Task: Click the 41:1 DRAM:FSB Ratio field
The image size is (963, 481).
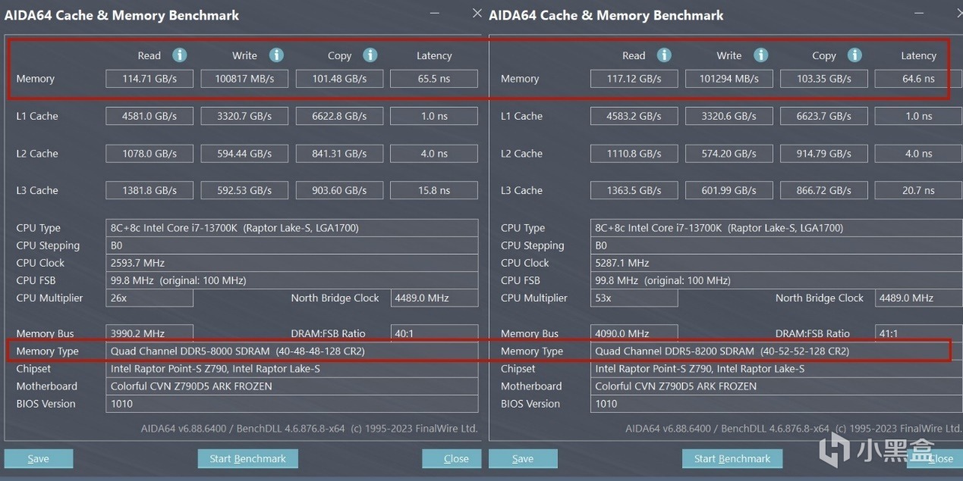Action: [x=918, y=333]
